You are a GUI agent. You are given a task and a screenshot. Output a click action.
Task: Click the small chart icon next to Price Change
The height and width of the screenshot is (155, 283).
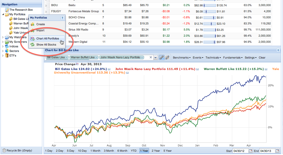(x=77, y=64)
